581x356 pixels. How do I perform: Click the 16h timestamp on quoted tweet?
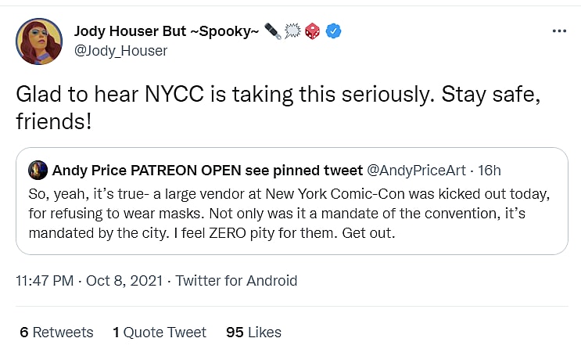[x=490, y=170]
